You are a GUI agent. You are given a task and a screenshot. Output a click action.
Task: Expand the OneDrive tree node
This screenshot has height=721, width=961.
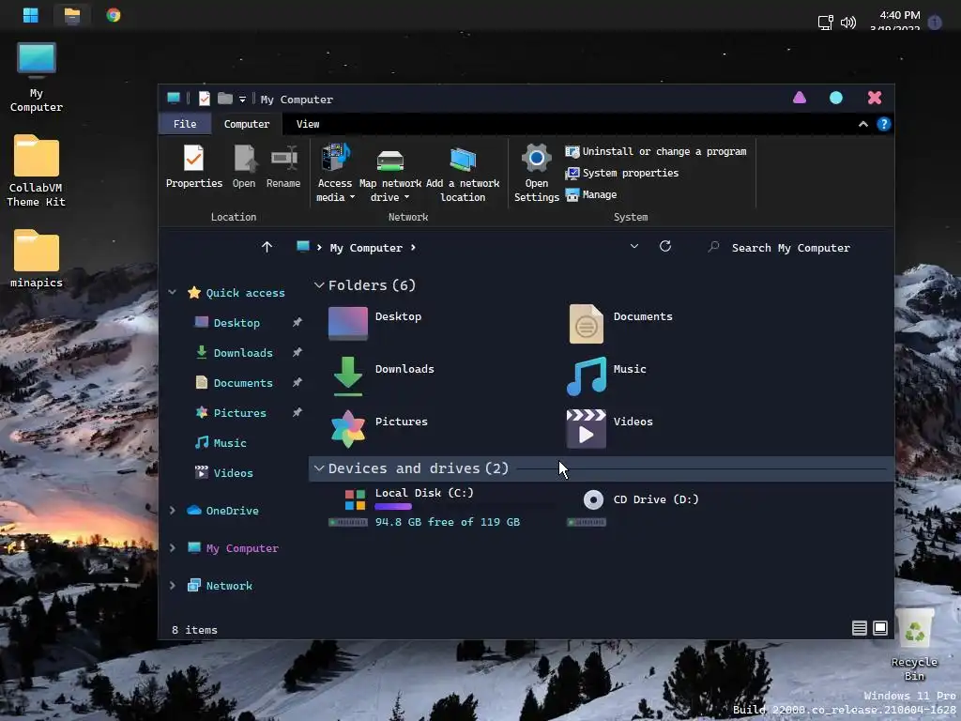click(x=173, y=510)
